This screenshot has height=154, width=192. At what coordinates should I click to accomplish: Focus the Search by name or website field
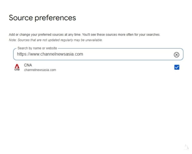[x=98, y=54]
